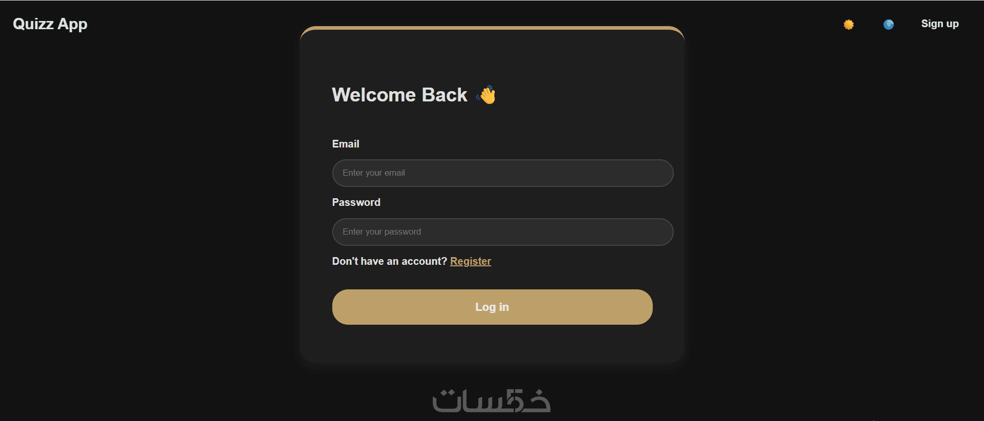The image size is (984, 421).
Task: Go home via Quizz App brand title
Action: (x=50, y=24)
